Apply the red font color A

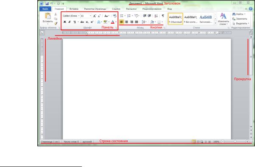click(x=112, y=22)
